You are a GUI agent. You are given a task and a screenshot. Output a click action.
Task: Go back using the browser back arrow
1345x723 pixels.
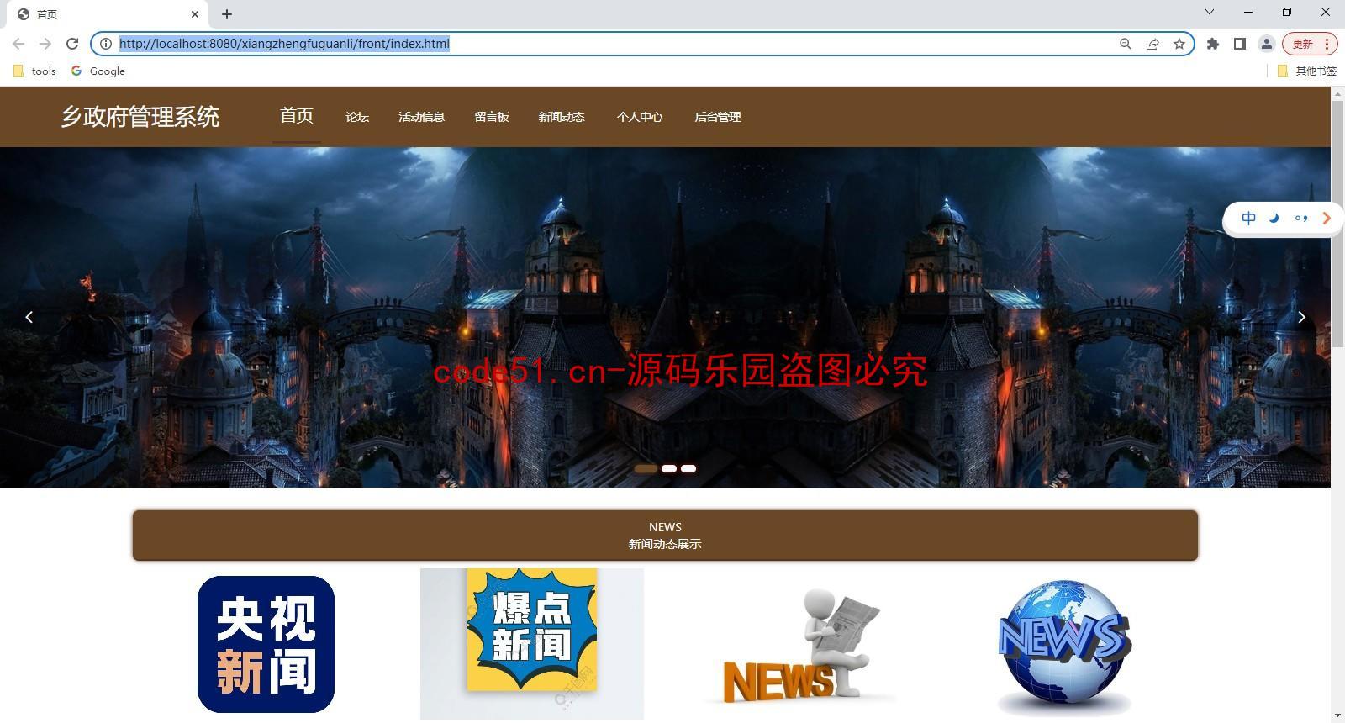(x=18, y=44)
